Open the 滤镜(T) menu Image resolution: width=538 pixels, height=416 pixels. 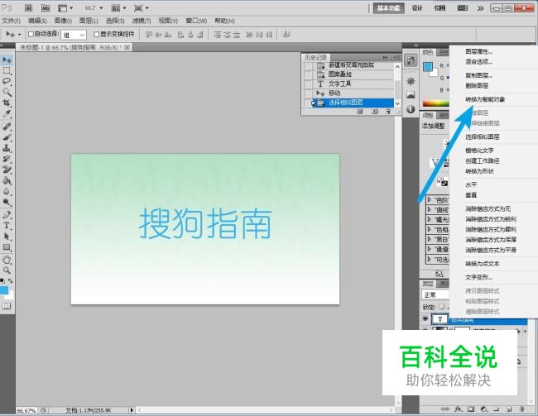click(142, 21)
